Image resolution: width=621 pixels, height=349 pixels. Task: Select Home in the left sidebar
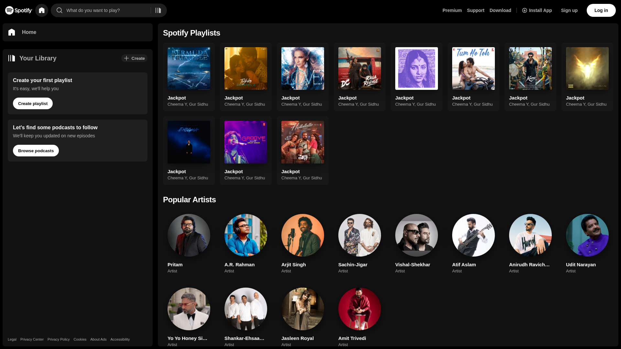click(78, 32)
